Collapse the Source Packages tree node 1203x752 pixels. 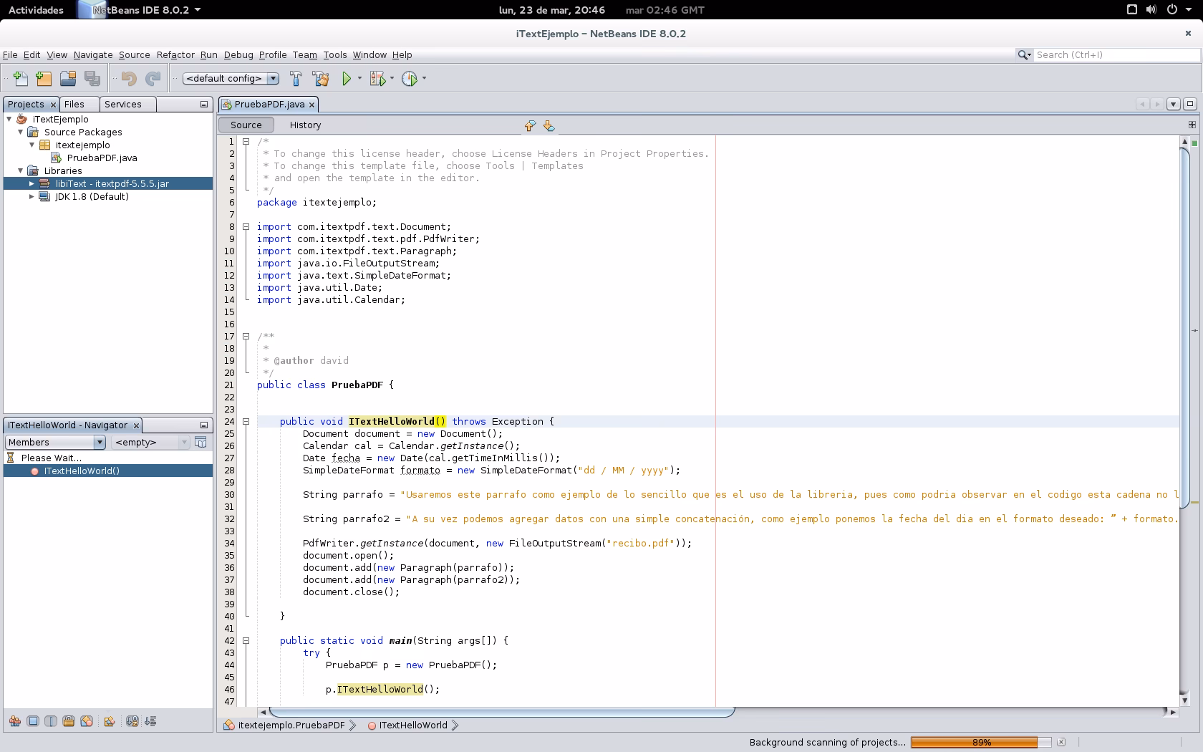tap(20, 132)
